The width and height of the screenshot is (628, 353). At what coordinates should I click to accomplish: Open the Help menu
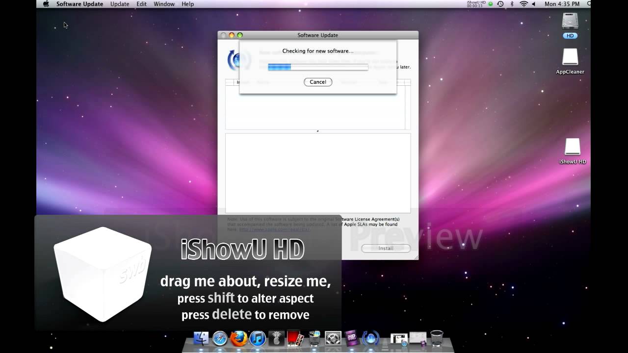click(187, 4)
